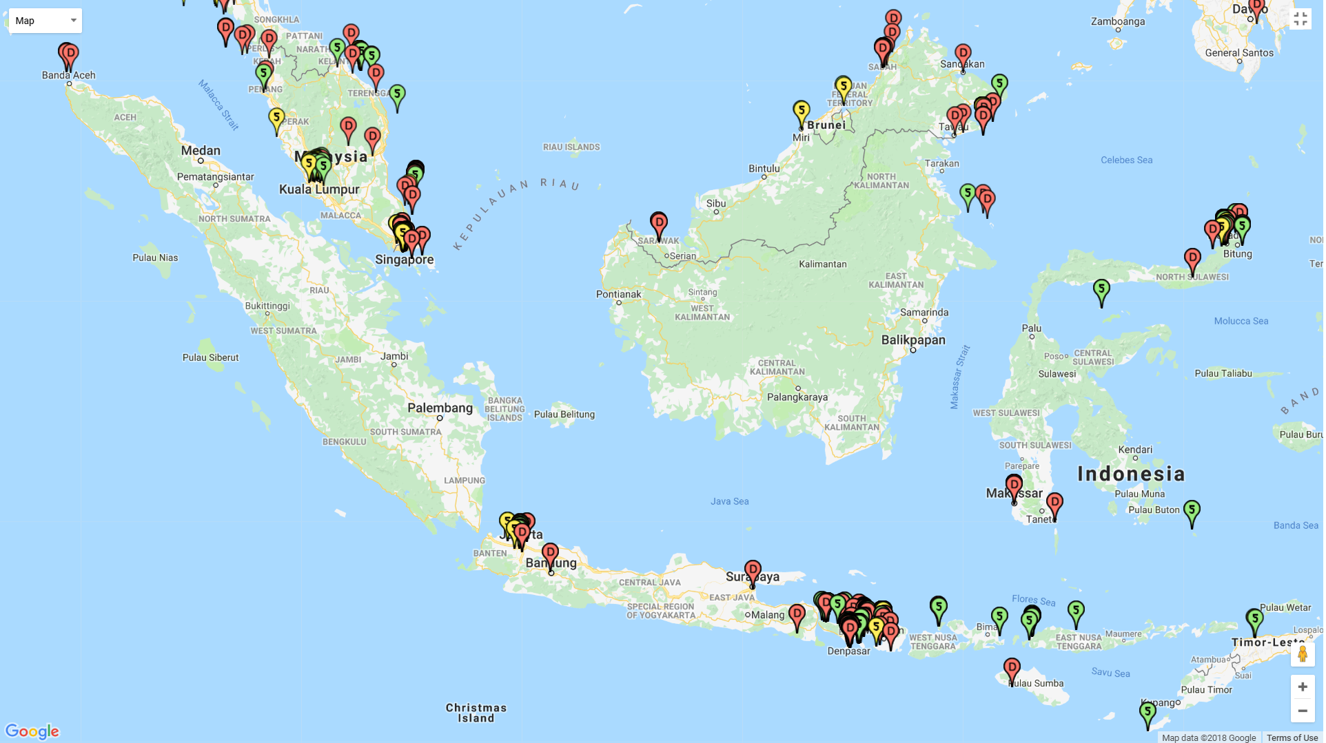Click the Google logo
Image resolution: width=1326 pixels, height=743 pixels.
pyautogui.click(x=32, y=731)
